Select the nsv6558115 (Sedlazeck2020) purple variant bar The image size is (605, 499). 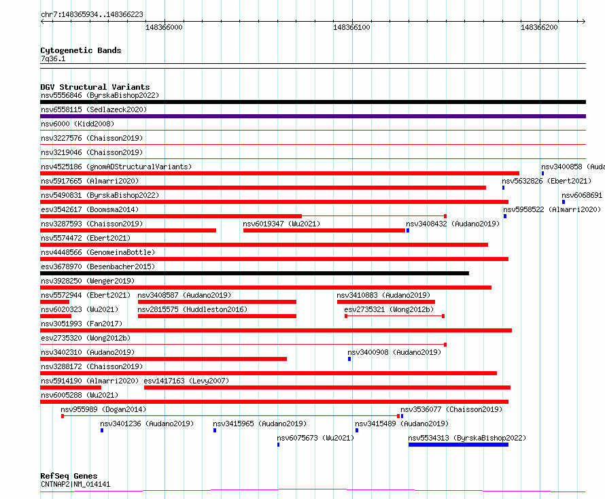point(313,116)
